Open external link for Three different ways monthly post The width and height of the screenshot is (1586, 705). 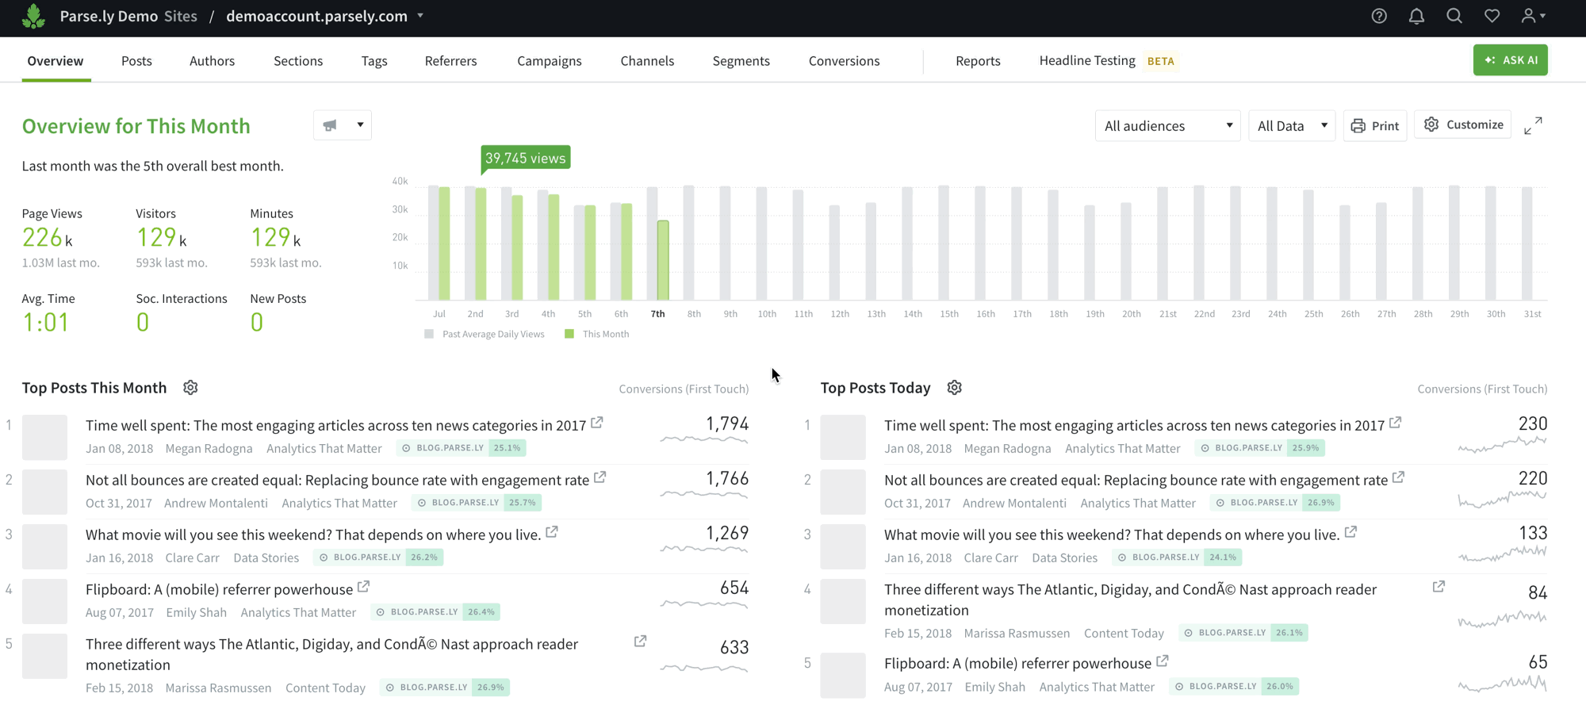640,641
